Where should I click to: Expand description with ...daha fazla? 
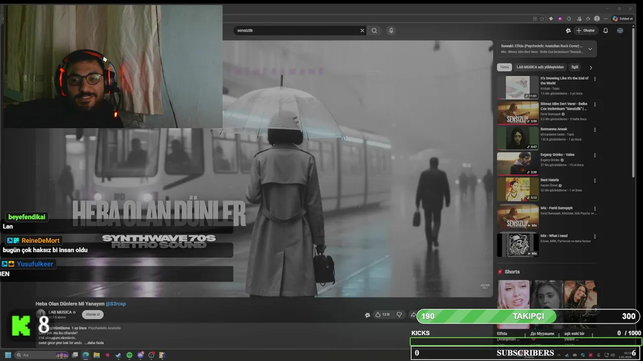point(94,343)
